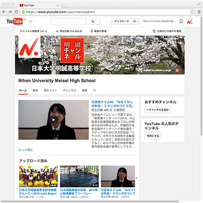This screenshot has height=203, width=203.
Task: Open featured video title 生徒会タイム#2
Action: pos(113,104)
